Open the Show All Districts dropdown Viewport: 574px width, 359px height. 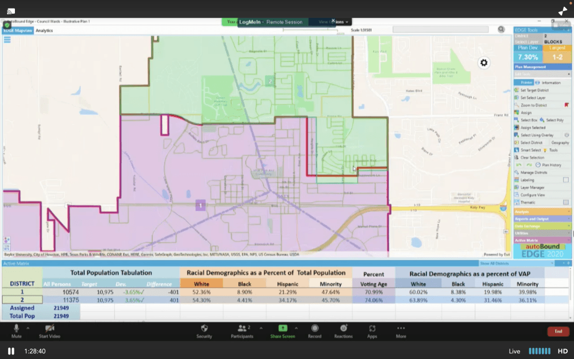[517, 264]
